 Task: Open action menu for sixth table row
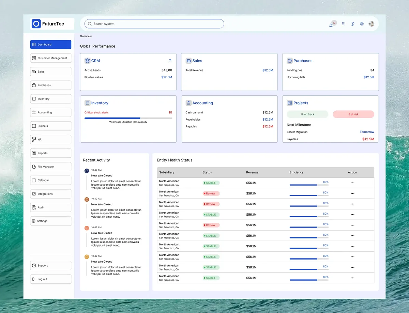coord(352,236)
